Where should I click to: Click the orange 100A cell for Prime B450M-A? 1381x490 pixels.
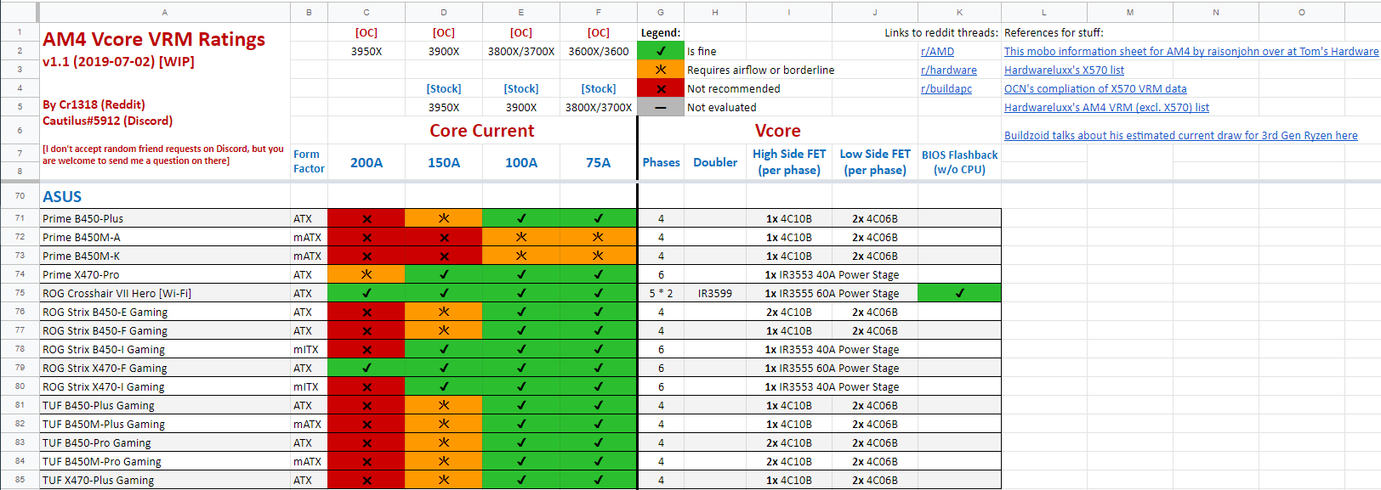pos(521,237)
